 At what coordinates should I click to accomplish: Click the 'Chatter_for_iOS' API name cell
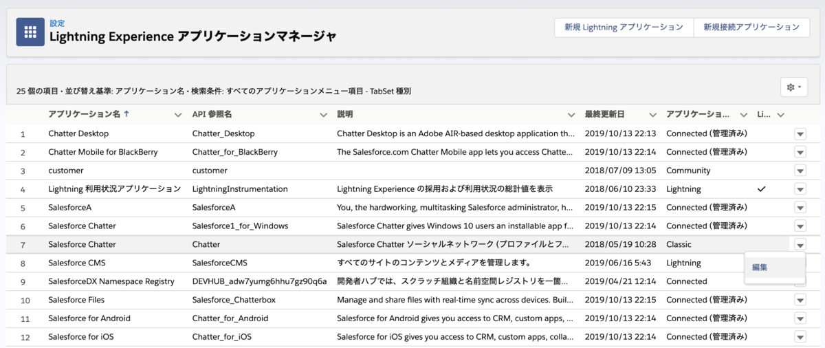222,337
